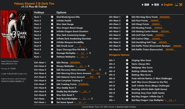This screenshot has width=185, height=109.
Task: Click the Edit Drunk Level value field
Action: point(80,46)
